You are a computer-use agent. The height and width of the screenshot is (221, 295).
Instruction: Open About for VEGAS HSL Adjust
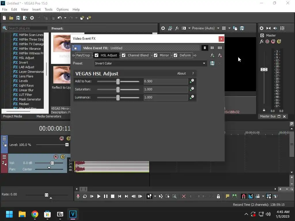coord(181,73)
